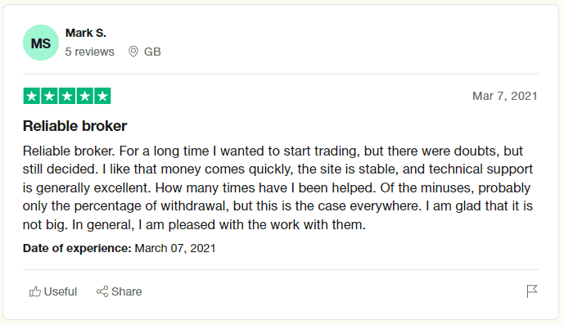The height and width of the screenshot is (325, 564).
Task: Click the 5 reviews count
Action: [x=89, y=52]
